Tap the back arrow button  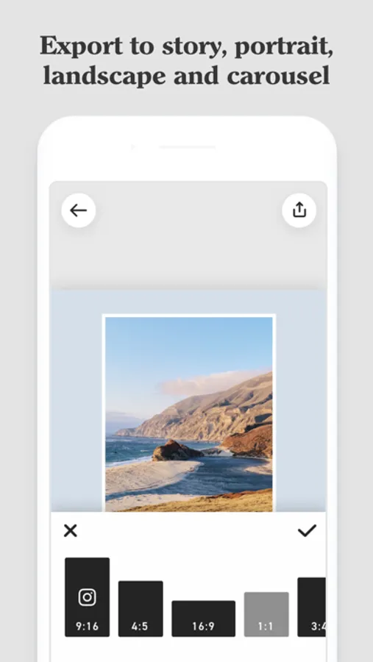(79, 210)
